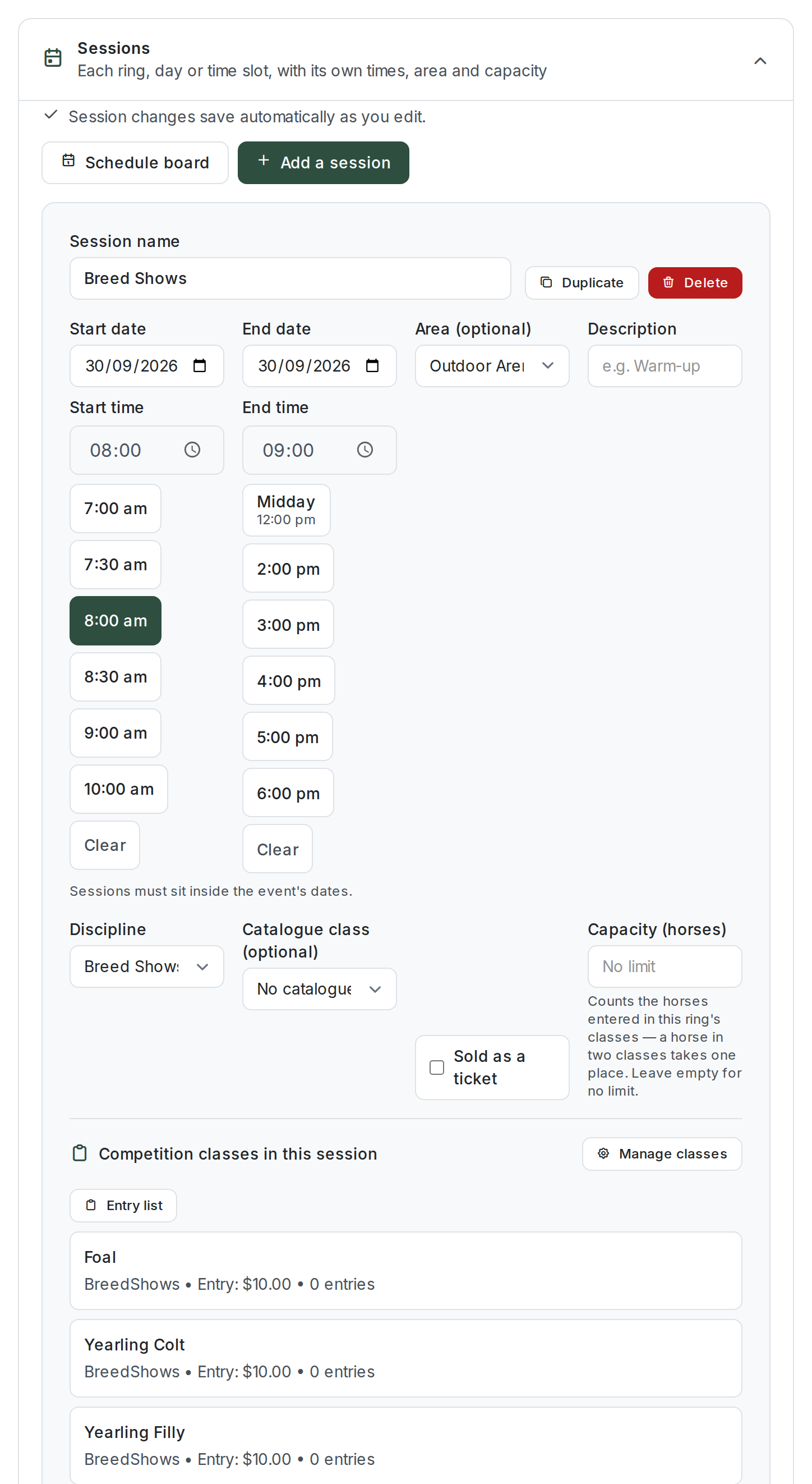Open the Catalogue class dropdown
Screen dimensions: 812x1484
pyautogui.click(x=320, y=988)
